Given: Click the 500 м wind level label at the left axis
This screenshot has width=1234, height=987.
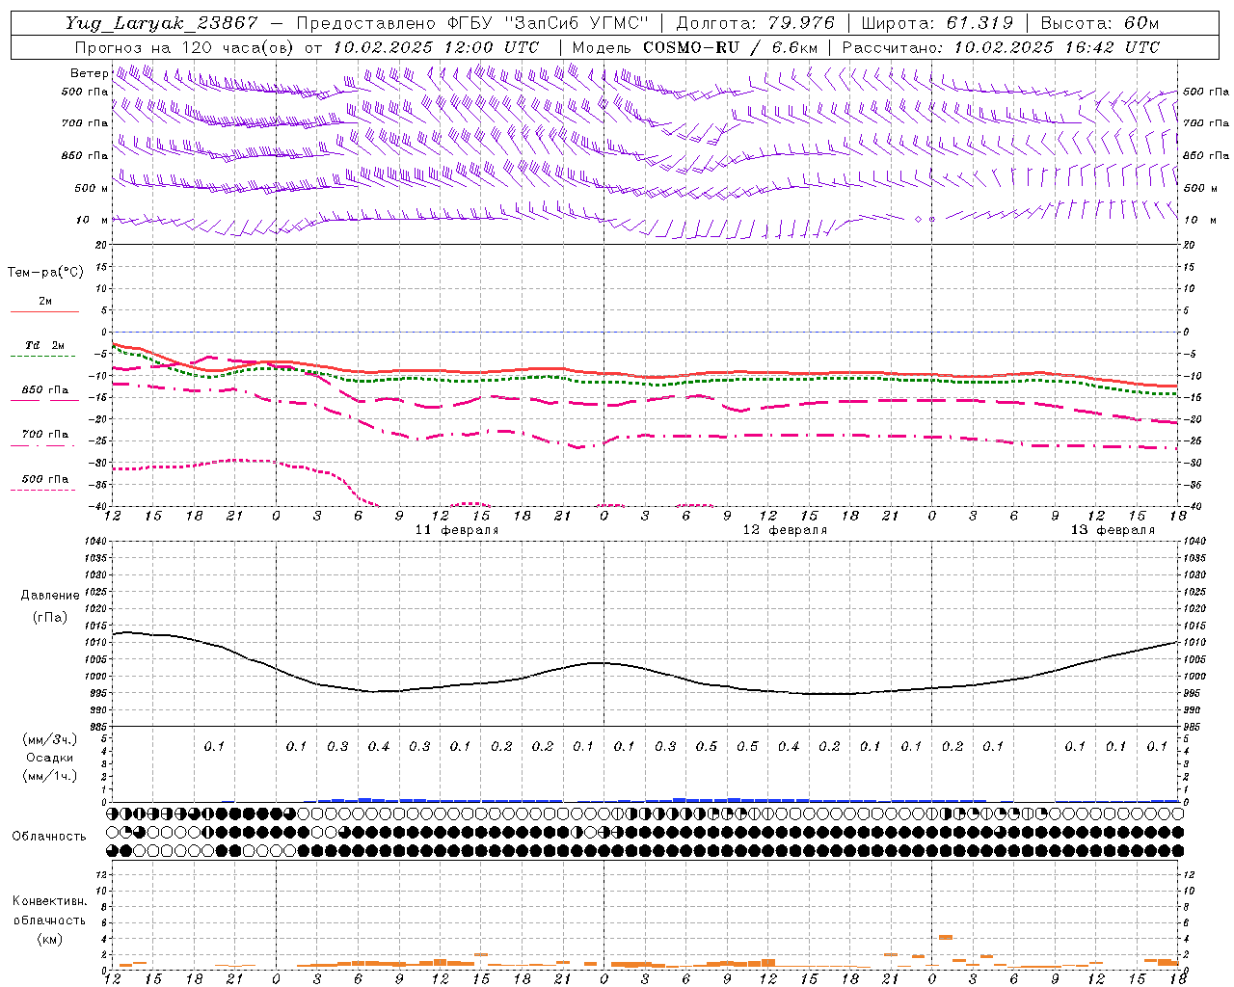Looking at the screenshot, I should point(92,188).
